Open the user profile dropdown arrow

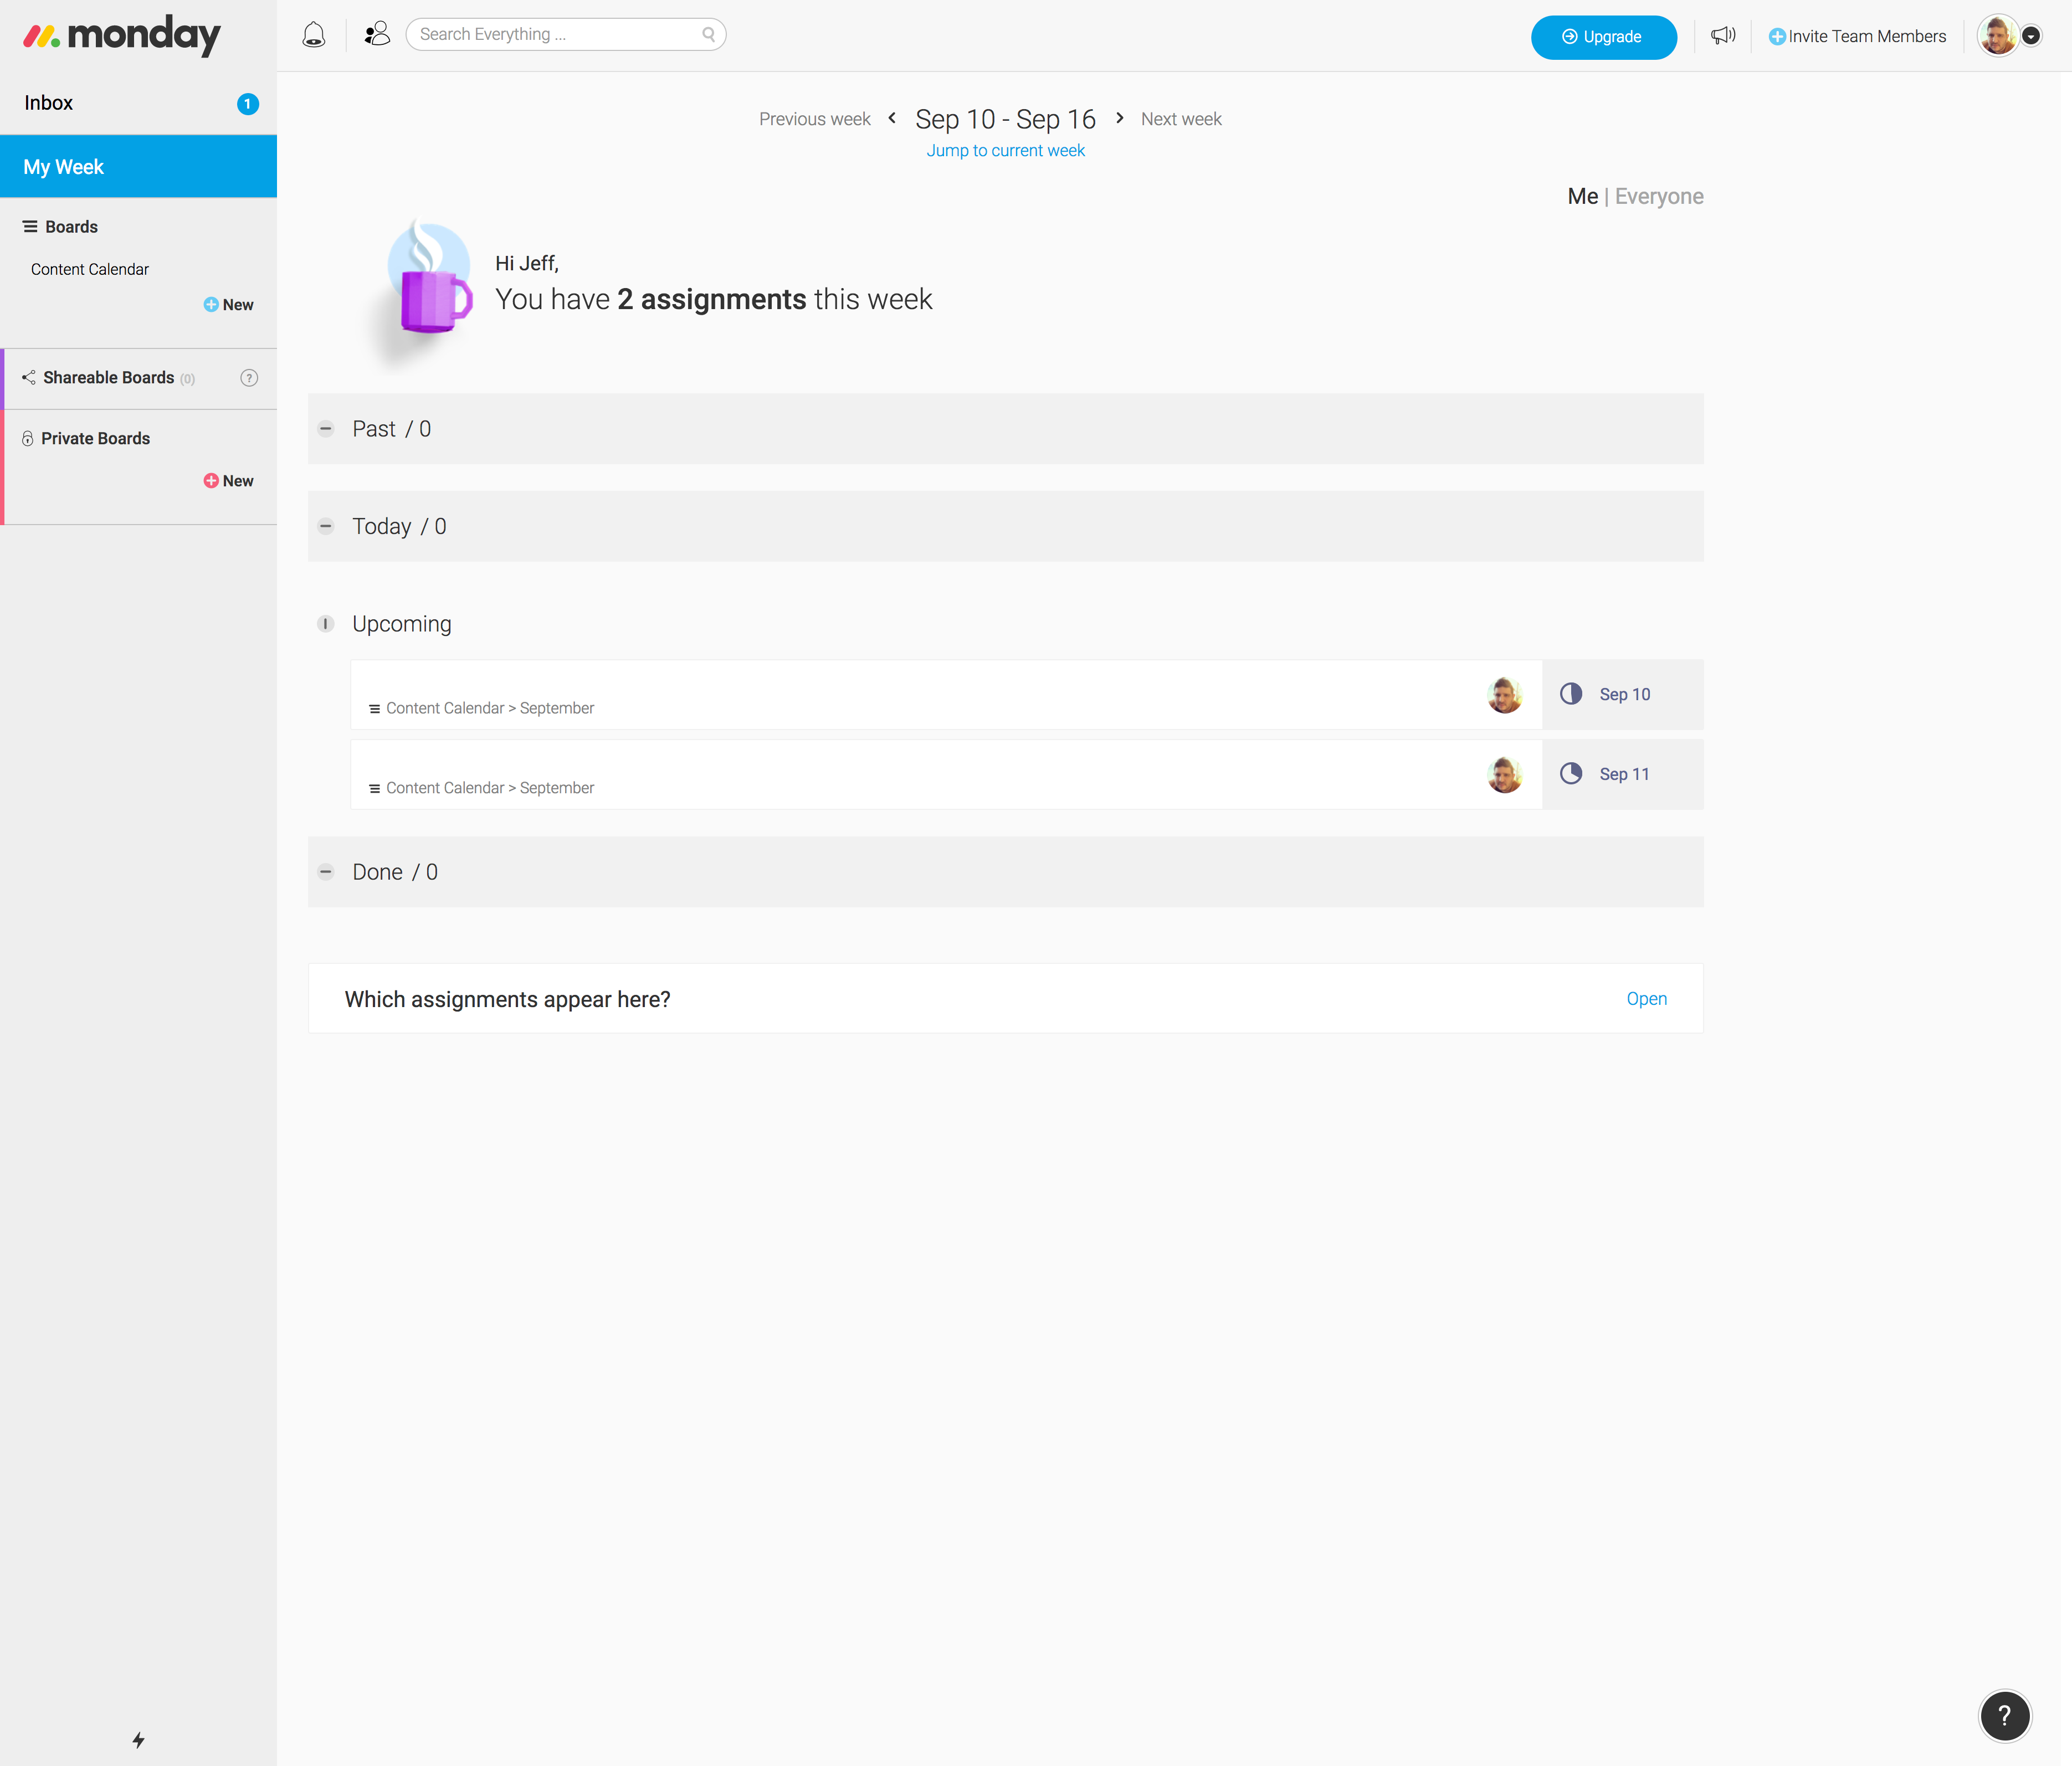pos(2031,36)
